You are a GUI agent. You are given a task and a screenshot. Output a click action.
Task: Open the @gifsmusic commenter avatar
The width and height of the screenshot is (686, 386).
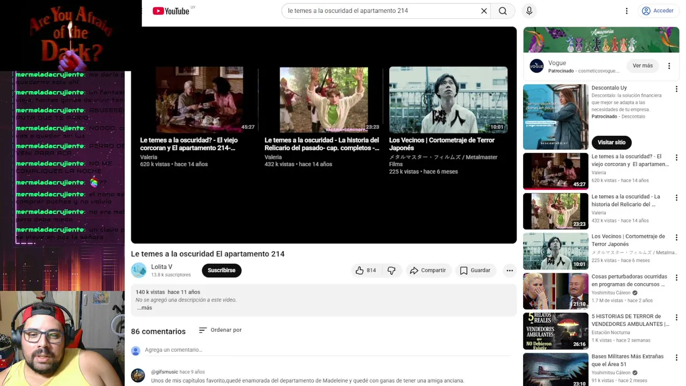(138, 375)
